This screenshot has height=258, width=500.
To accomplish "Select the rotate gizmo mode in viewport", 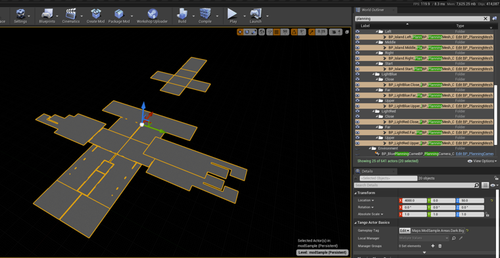I will pos(247,32).
